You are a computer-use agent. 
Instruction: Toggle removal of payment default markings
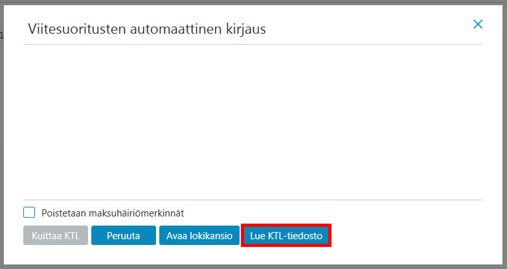29,213
